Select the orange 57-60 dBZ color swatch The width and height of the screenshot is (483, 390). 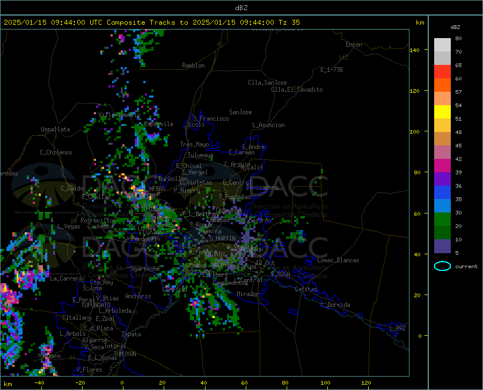442,85
